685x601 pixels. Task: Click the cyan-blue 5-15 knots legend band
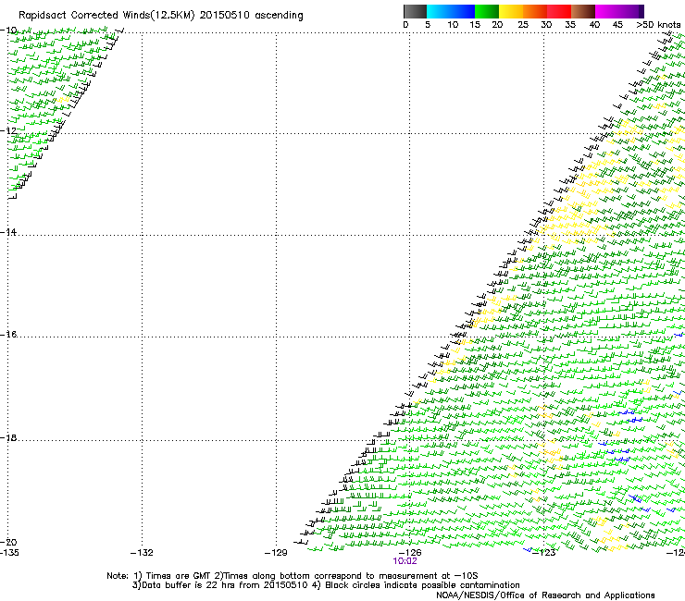[x=451, y=11]
